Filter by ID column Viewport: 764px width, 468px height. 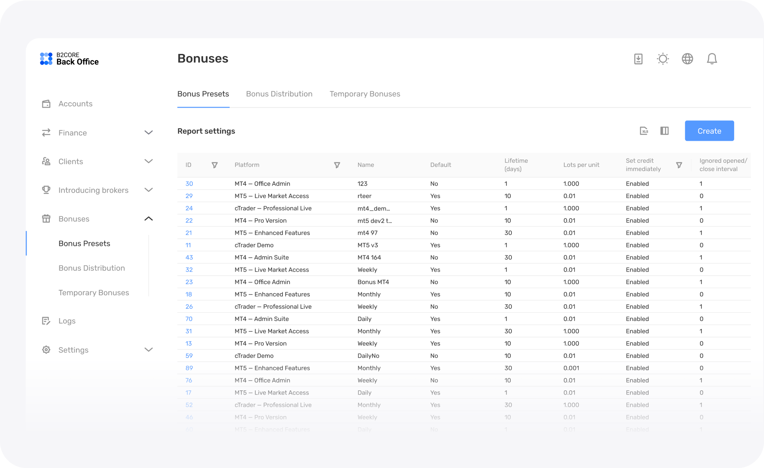tap(215, 165)
